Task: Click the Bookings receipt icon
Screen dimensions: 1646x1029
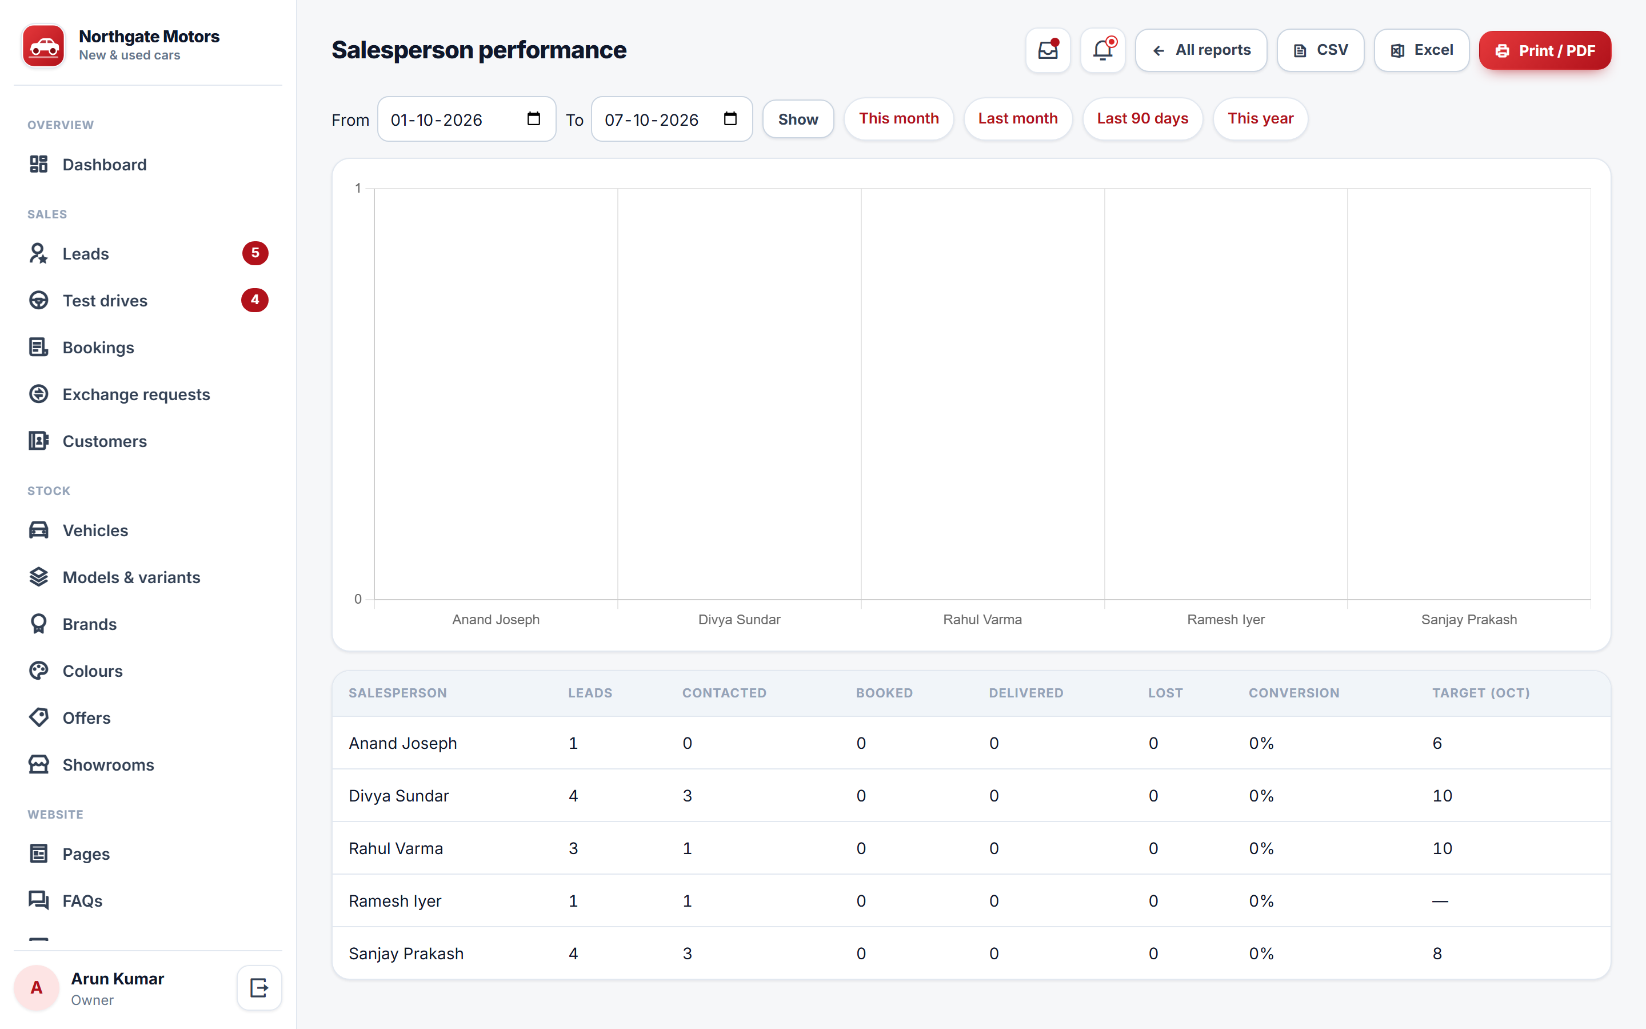Action: point(39,347)
